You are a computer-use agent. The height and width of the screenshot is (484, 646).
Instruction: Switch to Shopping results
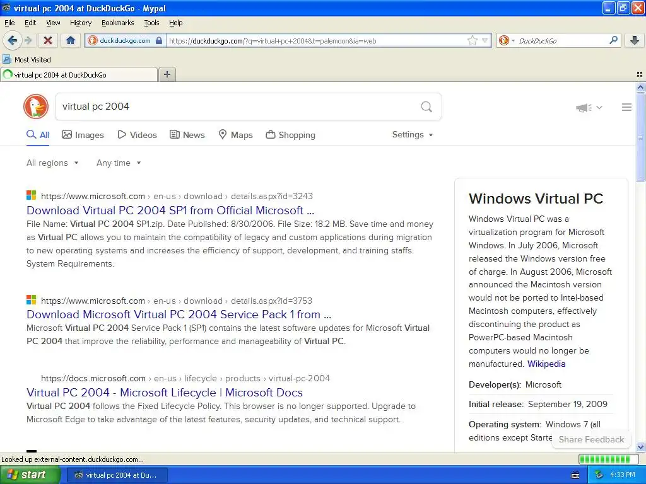[x=290, y=135]
